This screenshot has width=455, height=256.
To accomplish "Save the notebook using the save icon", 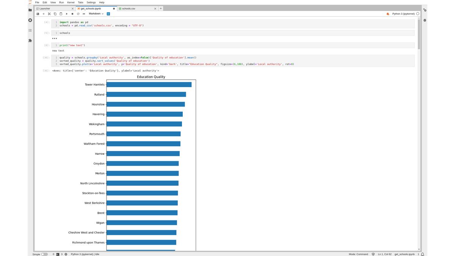I will [38, 14].
